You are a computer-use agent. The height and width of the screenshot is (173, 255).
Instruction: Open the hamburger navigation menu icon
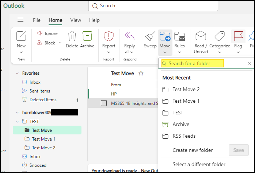pyautogui.click(x=20, y=20)
